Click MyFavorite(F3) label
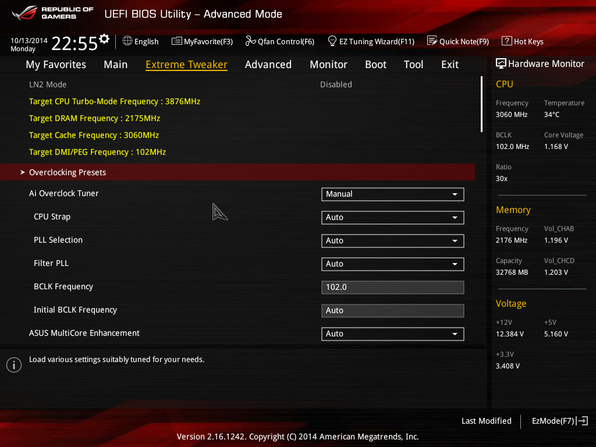Viewport: 596px width, 447px height. 208,41
